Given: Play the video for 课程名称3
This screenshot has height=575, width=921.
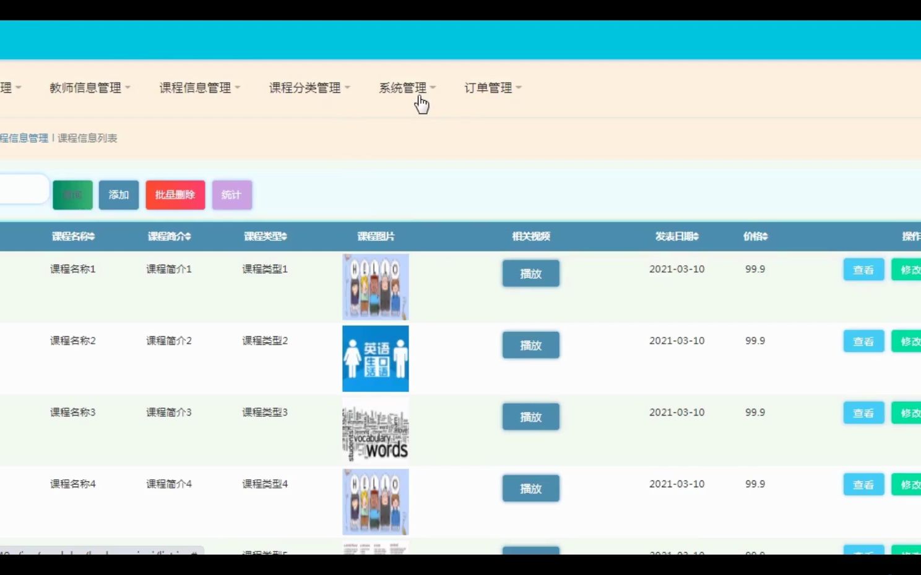Looking at the screenshot, I should [x=531, y=417].
